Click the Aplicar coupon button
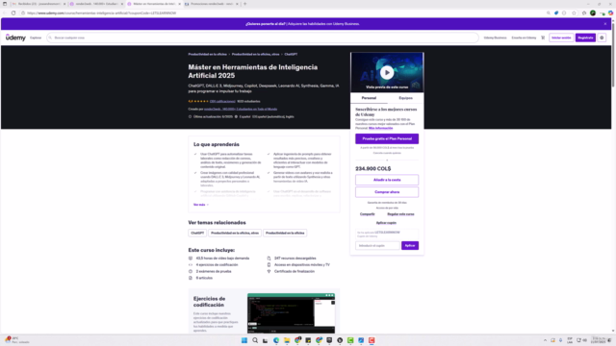 (x=410, y=246)
